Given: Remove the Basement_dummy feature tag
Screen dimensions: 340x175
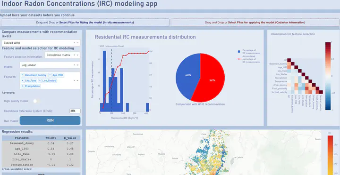Looking at the screenshot, I should 23,75.
